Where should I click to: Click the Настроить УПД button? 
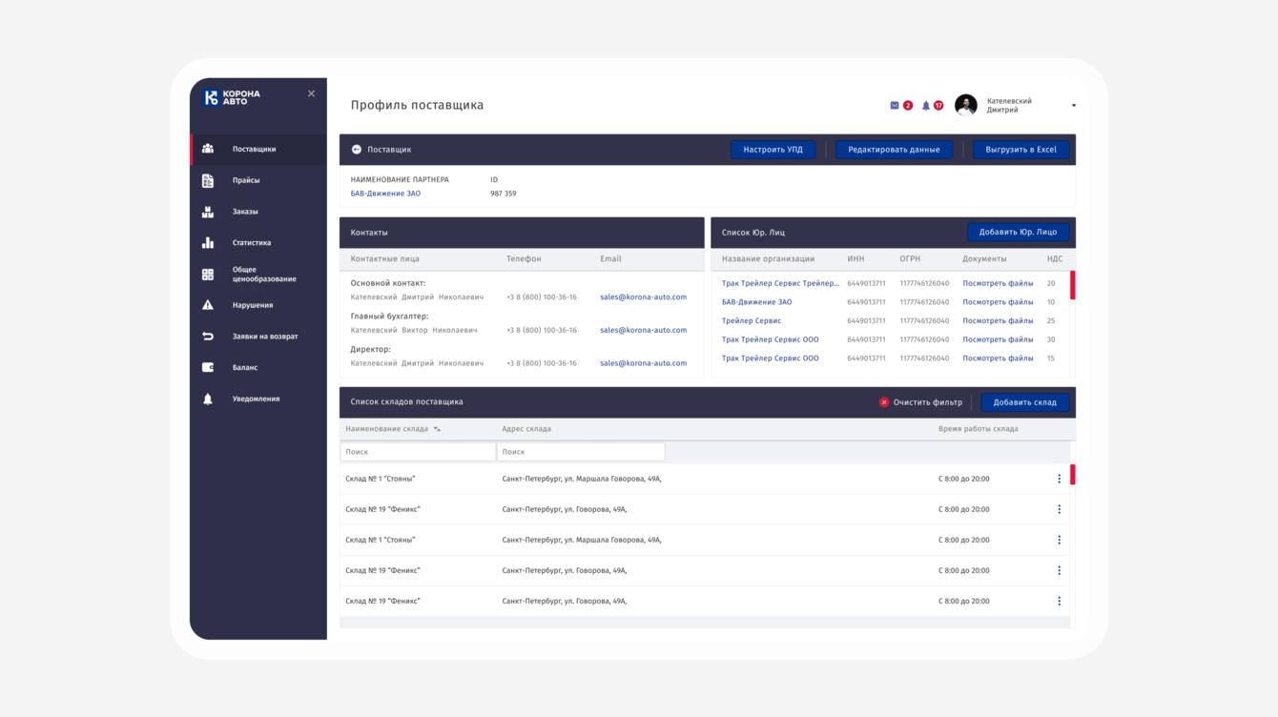pos(773,150)
